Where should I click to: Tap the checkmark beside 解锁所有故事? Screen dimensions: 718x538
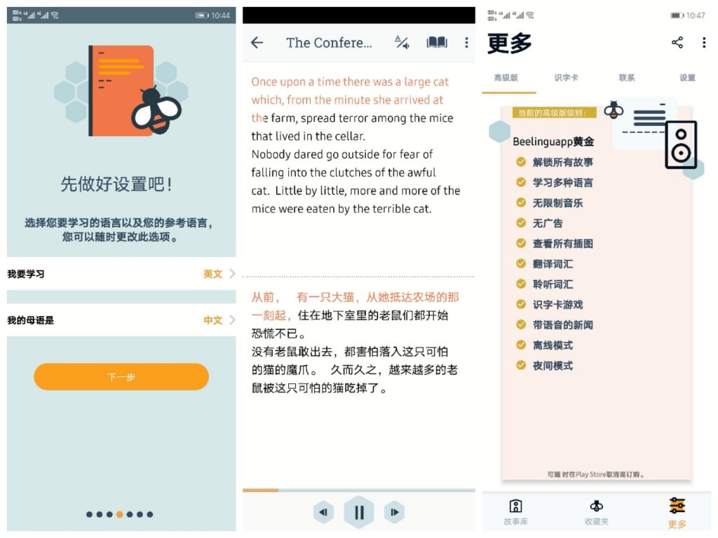click(x=521, y=162)
